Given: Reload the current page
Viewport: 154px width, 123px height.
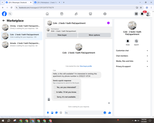Looking at the screenshot, I should point(11,8).
